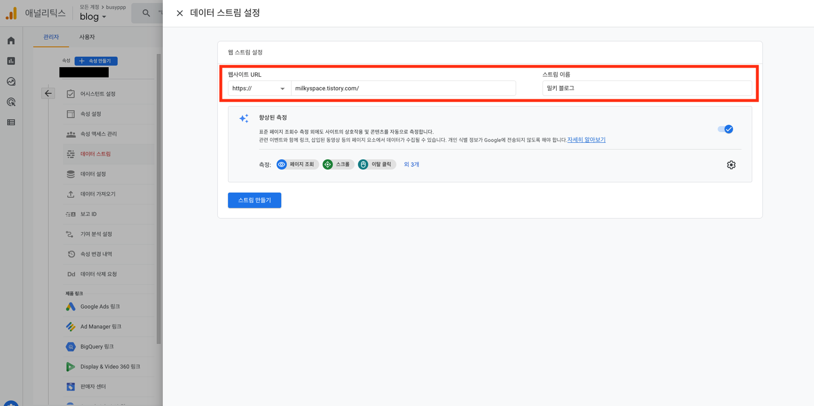Viewport: 814px width, 406px height.
Task: Open enhanced measurement settings gear
Action: point(731,165)
